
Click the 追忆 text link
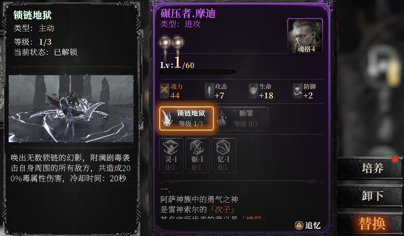(x=313, y=225)
